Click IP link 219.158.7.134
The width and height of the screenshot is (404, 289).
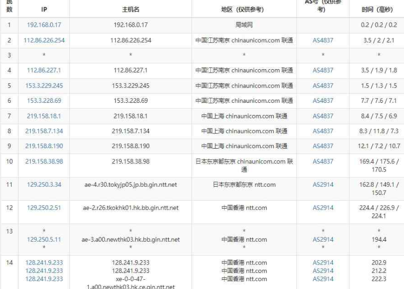(x=44, y=131)
